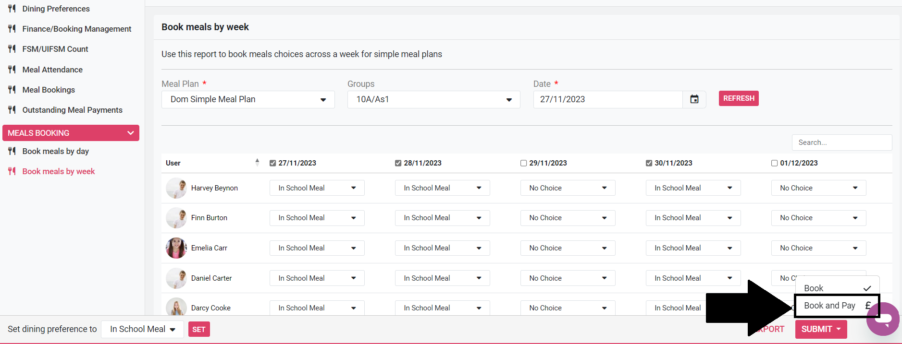Open Harvey Beynon's 29/11/2023 meal dropdown
This screenshot has width=902, height=344.
[x=568, y=188]
